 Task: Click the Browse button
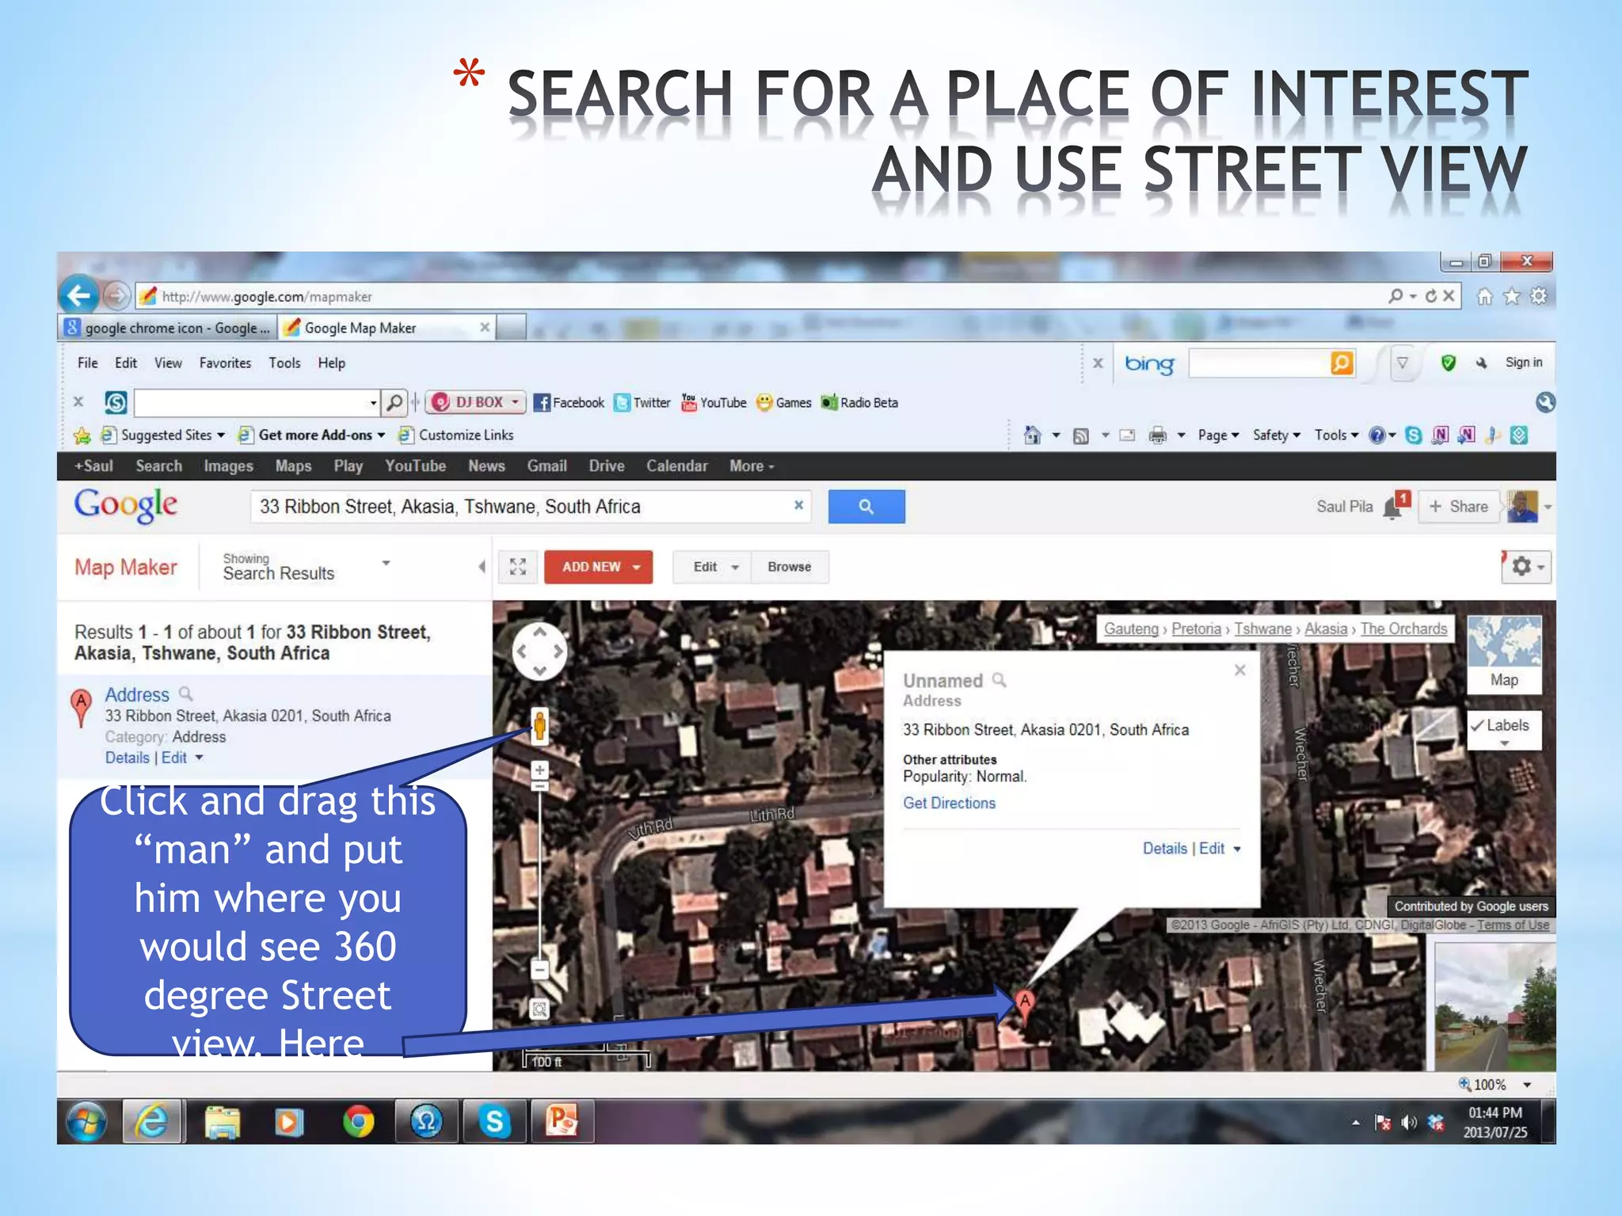[x=789, y=567]
